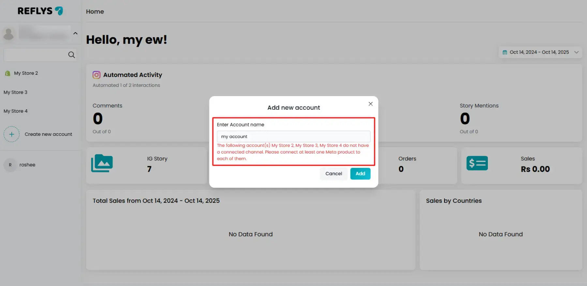The image size is (587, 286).
Task: Click the calendar icon in date range
Action: coord(505,52)
